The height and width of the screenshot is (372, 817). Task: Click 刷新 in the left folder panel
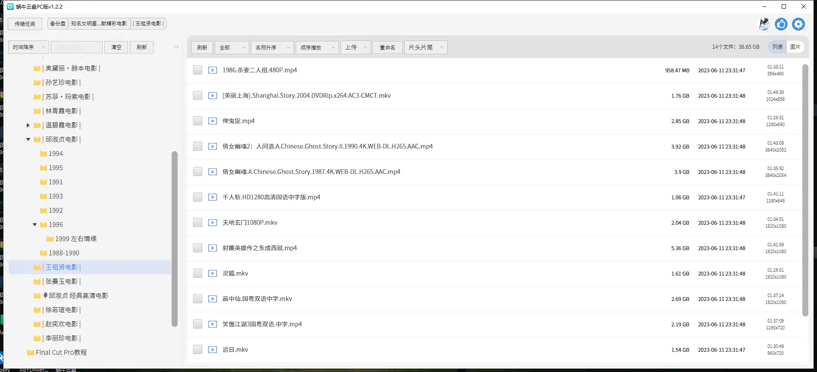coord(142,47)
